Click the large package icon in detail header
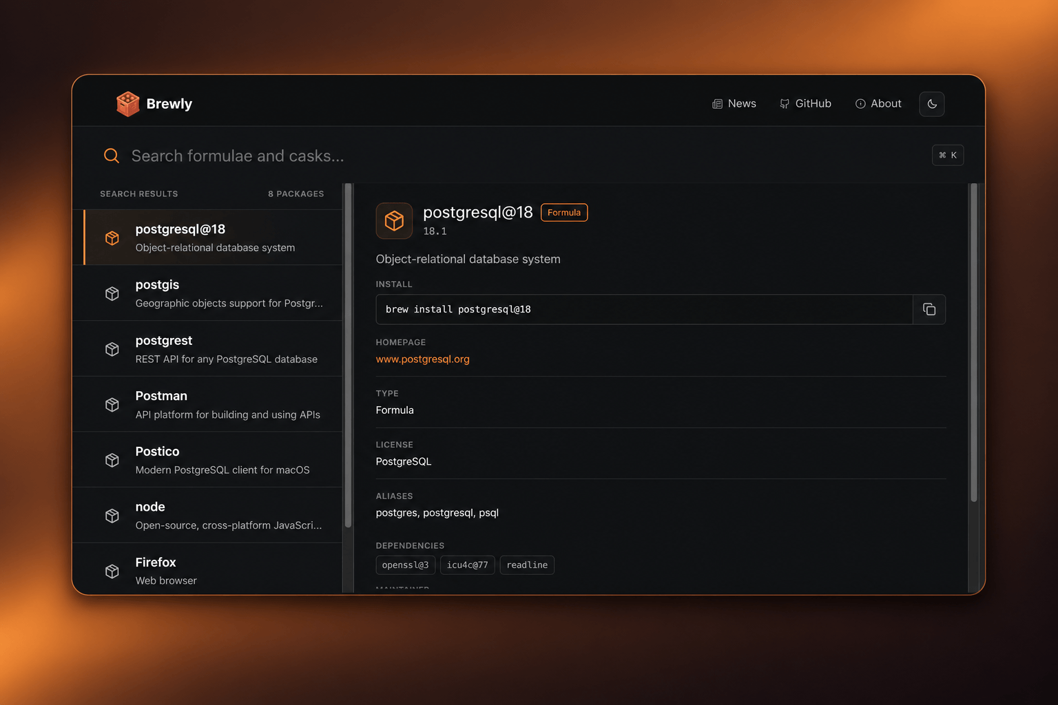 (x=394, y=220)
